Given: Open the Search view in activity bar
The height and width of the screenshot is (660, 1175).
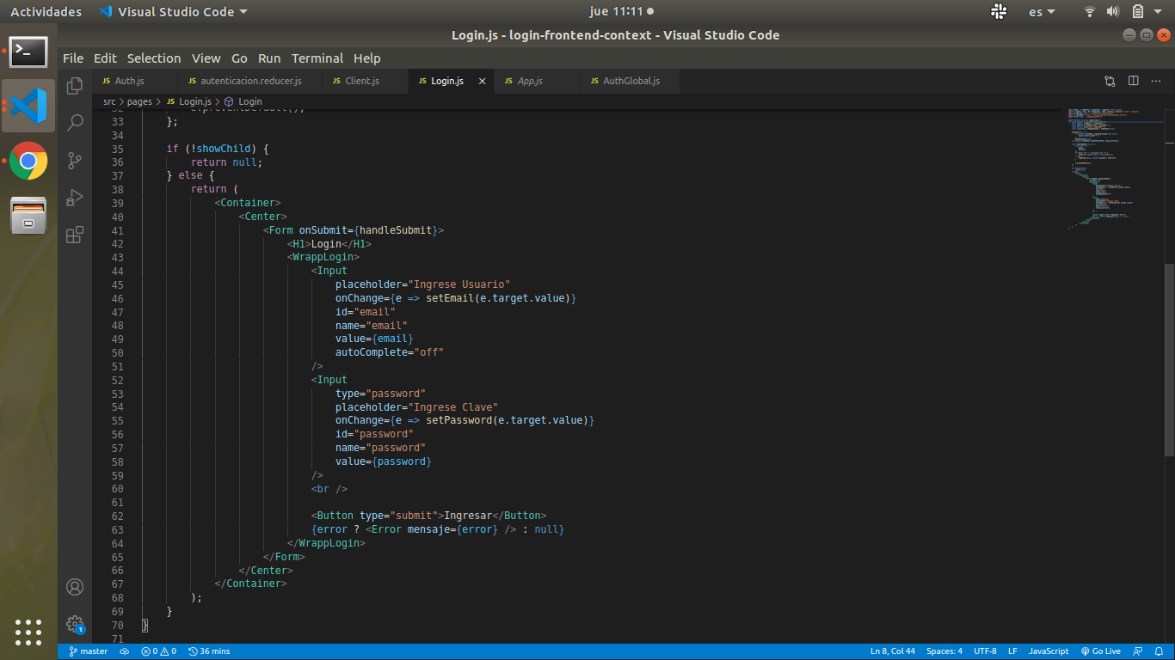Looking at the screenshot, I should (x=75, y=122).
